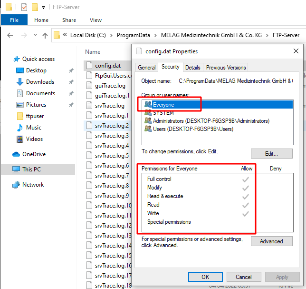The width and height of the screenshot is (306, 289).
Task: Go up one folder level
Action: click(x=45, y=35)
